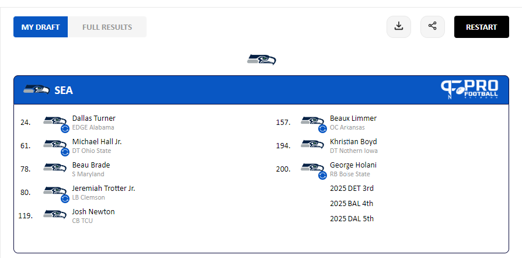Click the trade swap icon beside Michael Hall Jr.

65,152
